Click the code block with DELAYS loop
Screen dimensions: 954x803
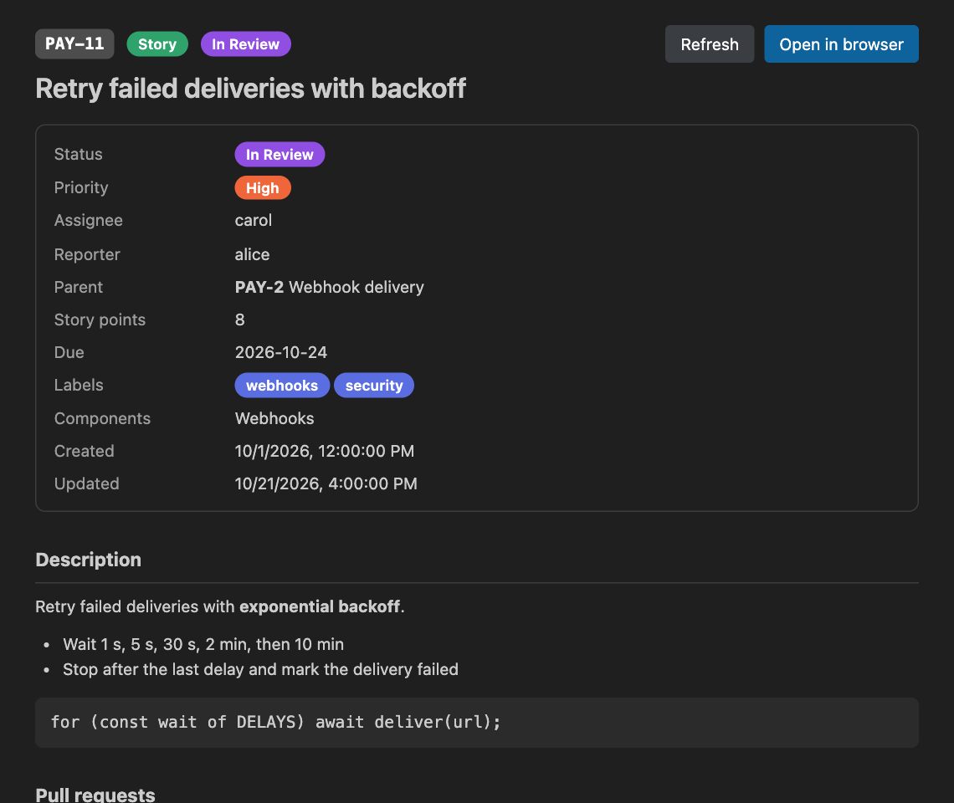coord(477,723)
